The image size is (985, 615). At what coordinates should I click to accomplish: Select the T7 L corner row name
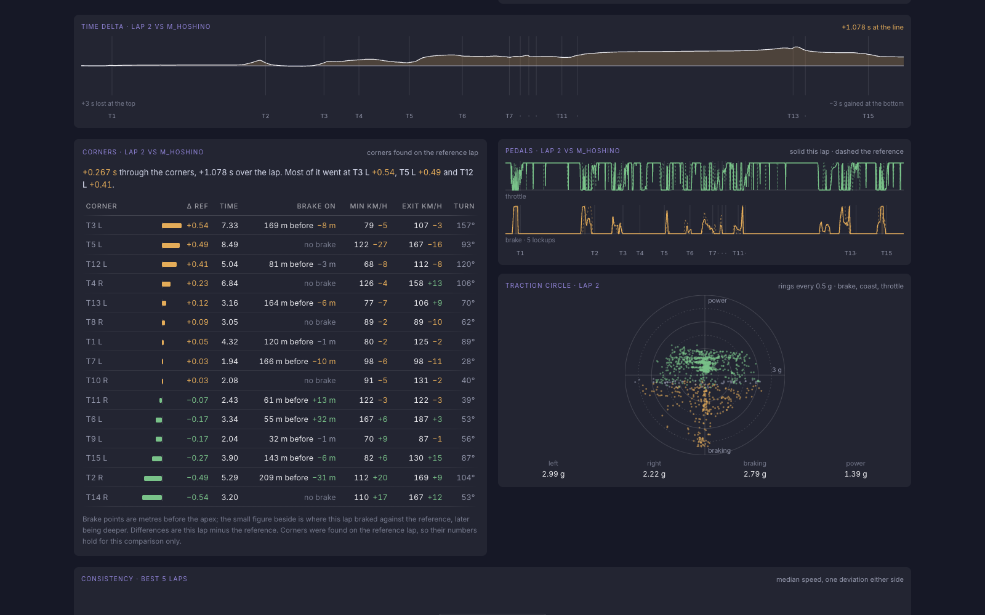(x=94, y=362)
